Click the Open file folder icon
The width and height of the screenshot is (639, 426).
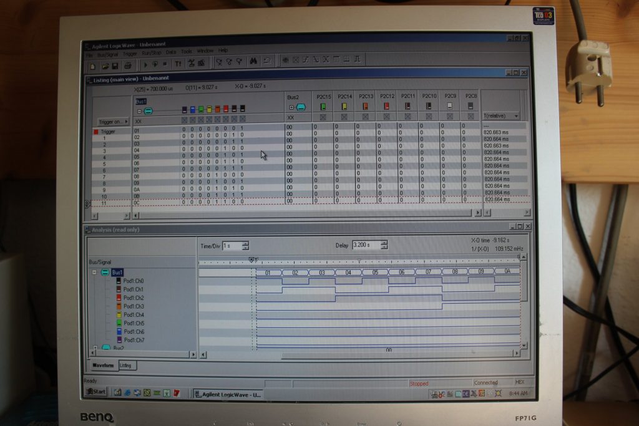pos(105,64)
